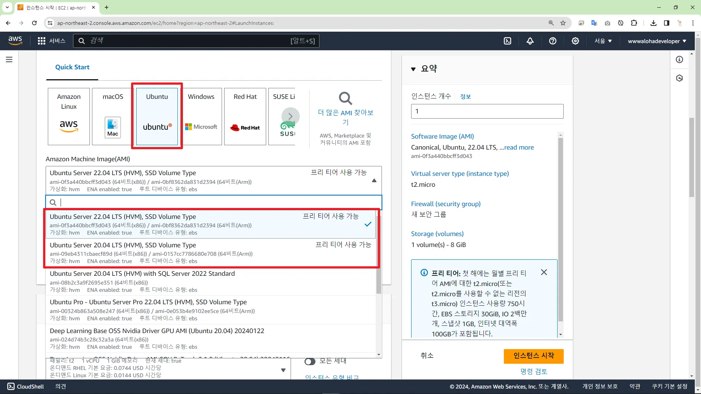The width and height of the screenshot is (701, 394).
Task: Open the help question mark icon
Action: click(553, 41)
